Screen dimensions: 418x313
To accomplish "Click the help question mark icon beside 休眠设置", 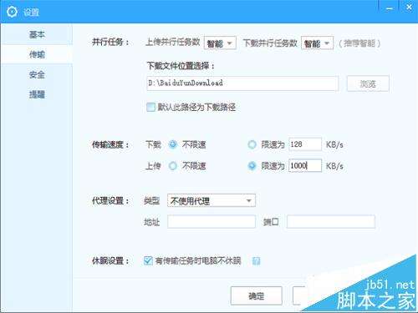I will 256,261.
